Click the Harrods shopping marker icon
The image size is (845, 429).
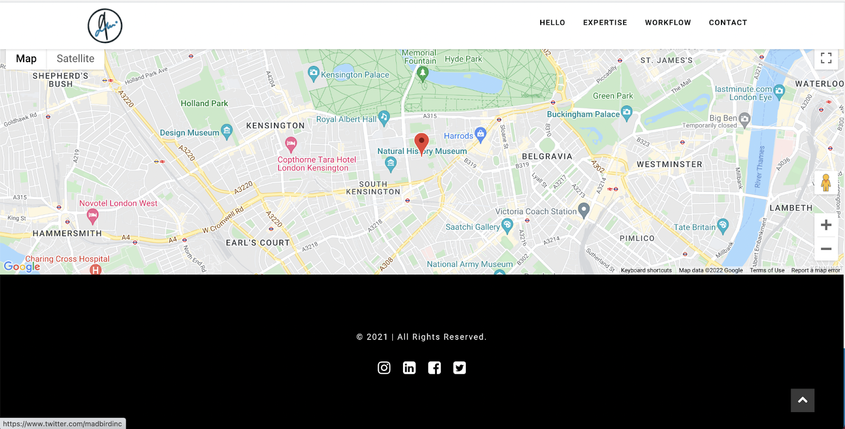click(x=480, y=134)
